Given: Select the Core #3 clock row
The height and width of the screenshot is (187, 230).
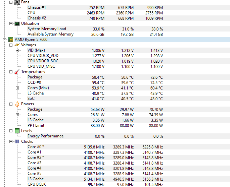Looking at the screenshot, I should pos(129,163).
